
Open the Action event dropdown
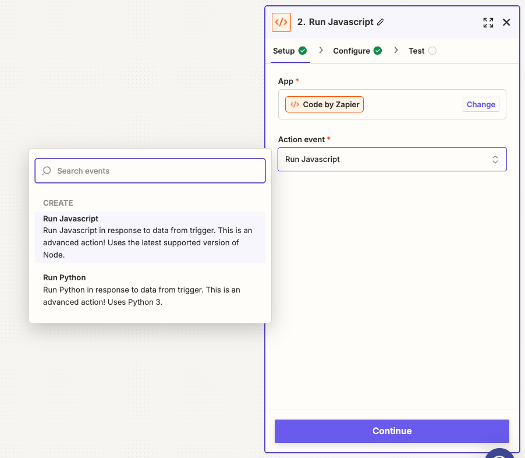392,159
